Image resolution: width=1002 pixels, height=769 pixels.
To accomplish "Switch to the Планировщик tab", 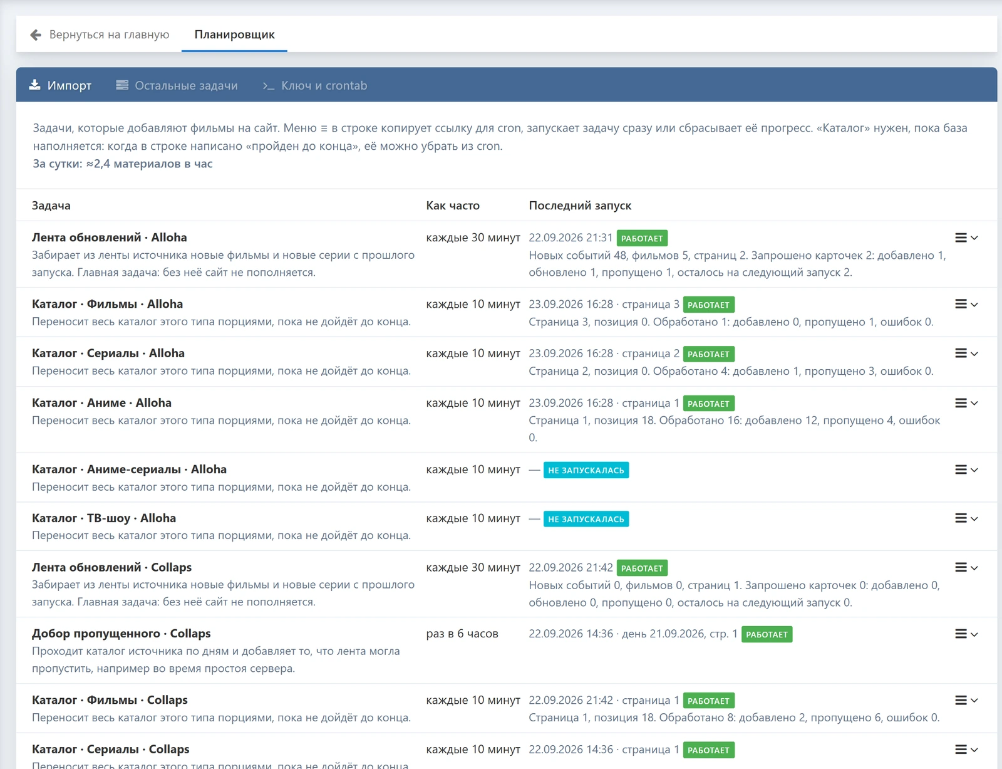I will coord(234,34).
